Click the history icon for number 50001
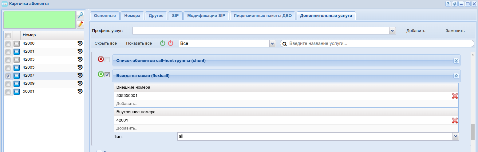Image resolution: width=478 pixels, height=152 pixels. [x=80, y=91]
